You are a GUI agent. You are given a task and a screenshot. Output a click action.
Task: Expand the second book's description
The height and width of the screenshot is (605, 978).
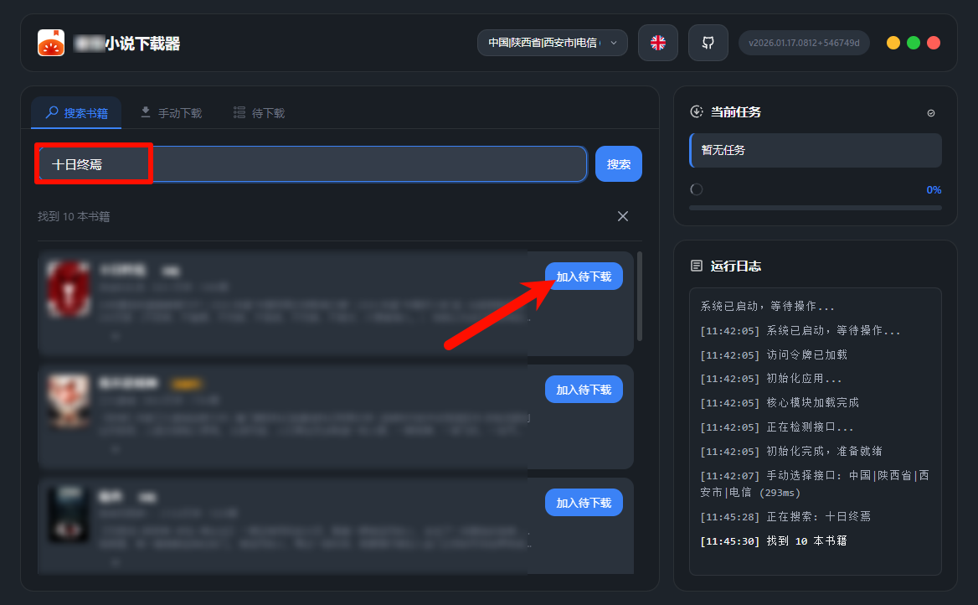115,449
